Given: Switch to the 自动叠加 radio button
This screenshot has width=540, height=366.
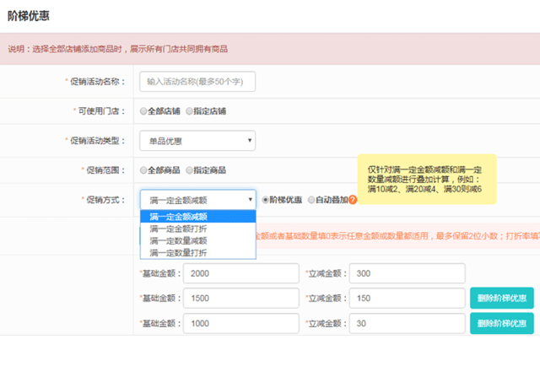Looking at the screenshot, I should (x=311, y=200).
